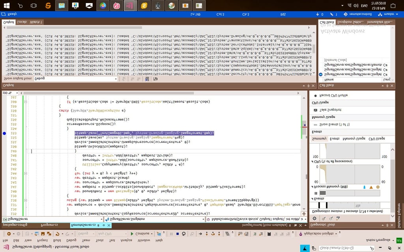This screenshot has width=404, height=252.
Task: Click the Output panel horizontal scrollbar
Action: click(x=74, y=27)
